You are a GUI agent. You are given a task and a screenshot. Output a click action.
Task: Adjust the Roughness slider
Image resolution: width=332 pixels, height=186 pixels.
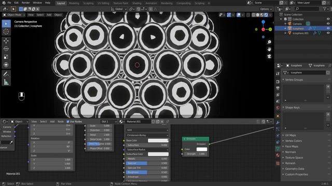coord(147,172)
